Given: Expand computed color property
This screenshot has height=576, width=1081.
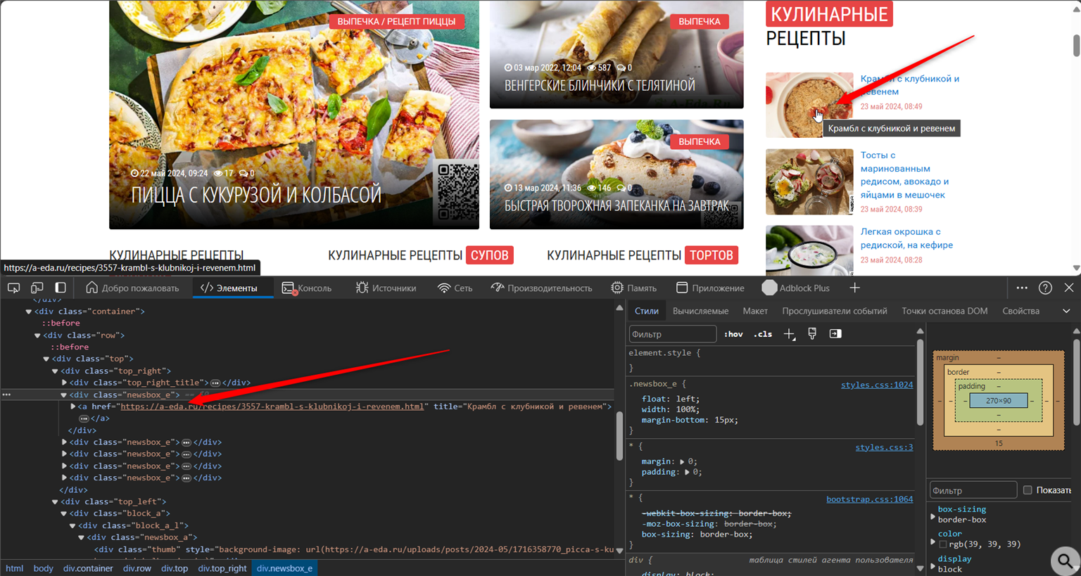Looking at the screenshot, I should (x=933, y=542).
